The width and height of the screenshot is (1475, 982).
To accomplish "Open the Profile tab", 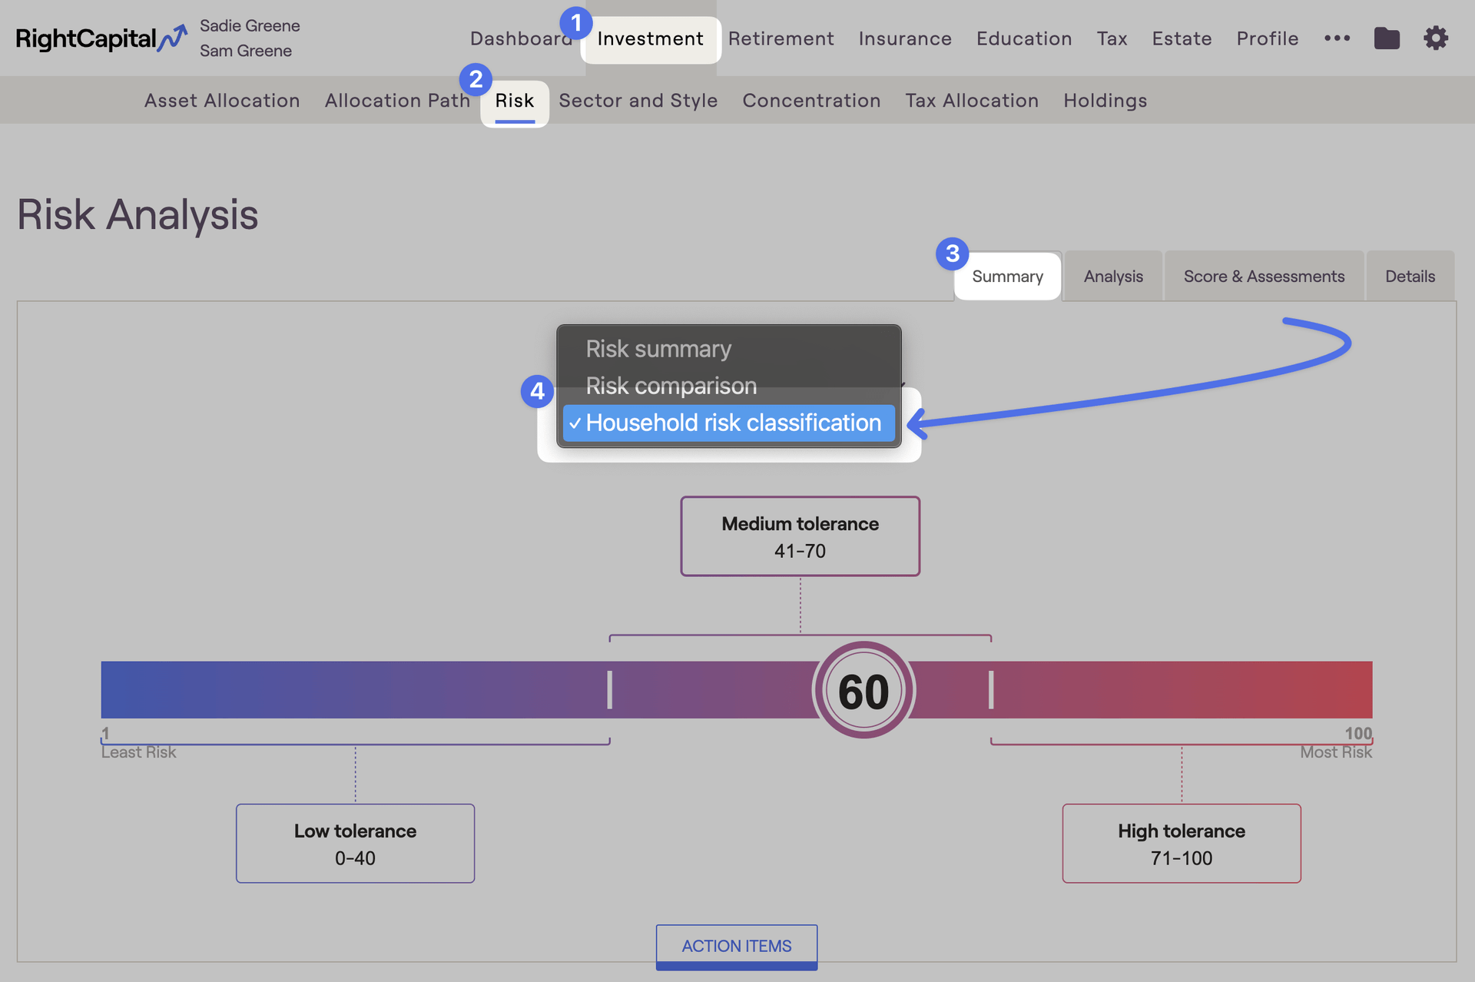I will point(1268,38).
